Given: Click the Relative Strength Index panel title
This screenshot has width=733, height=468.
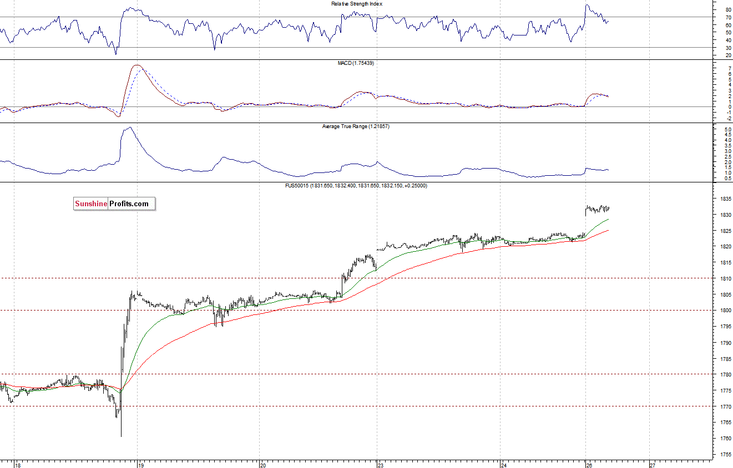Looking at the screenshot, I should tap(357, 3).
